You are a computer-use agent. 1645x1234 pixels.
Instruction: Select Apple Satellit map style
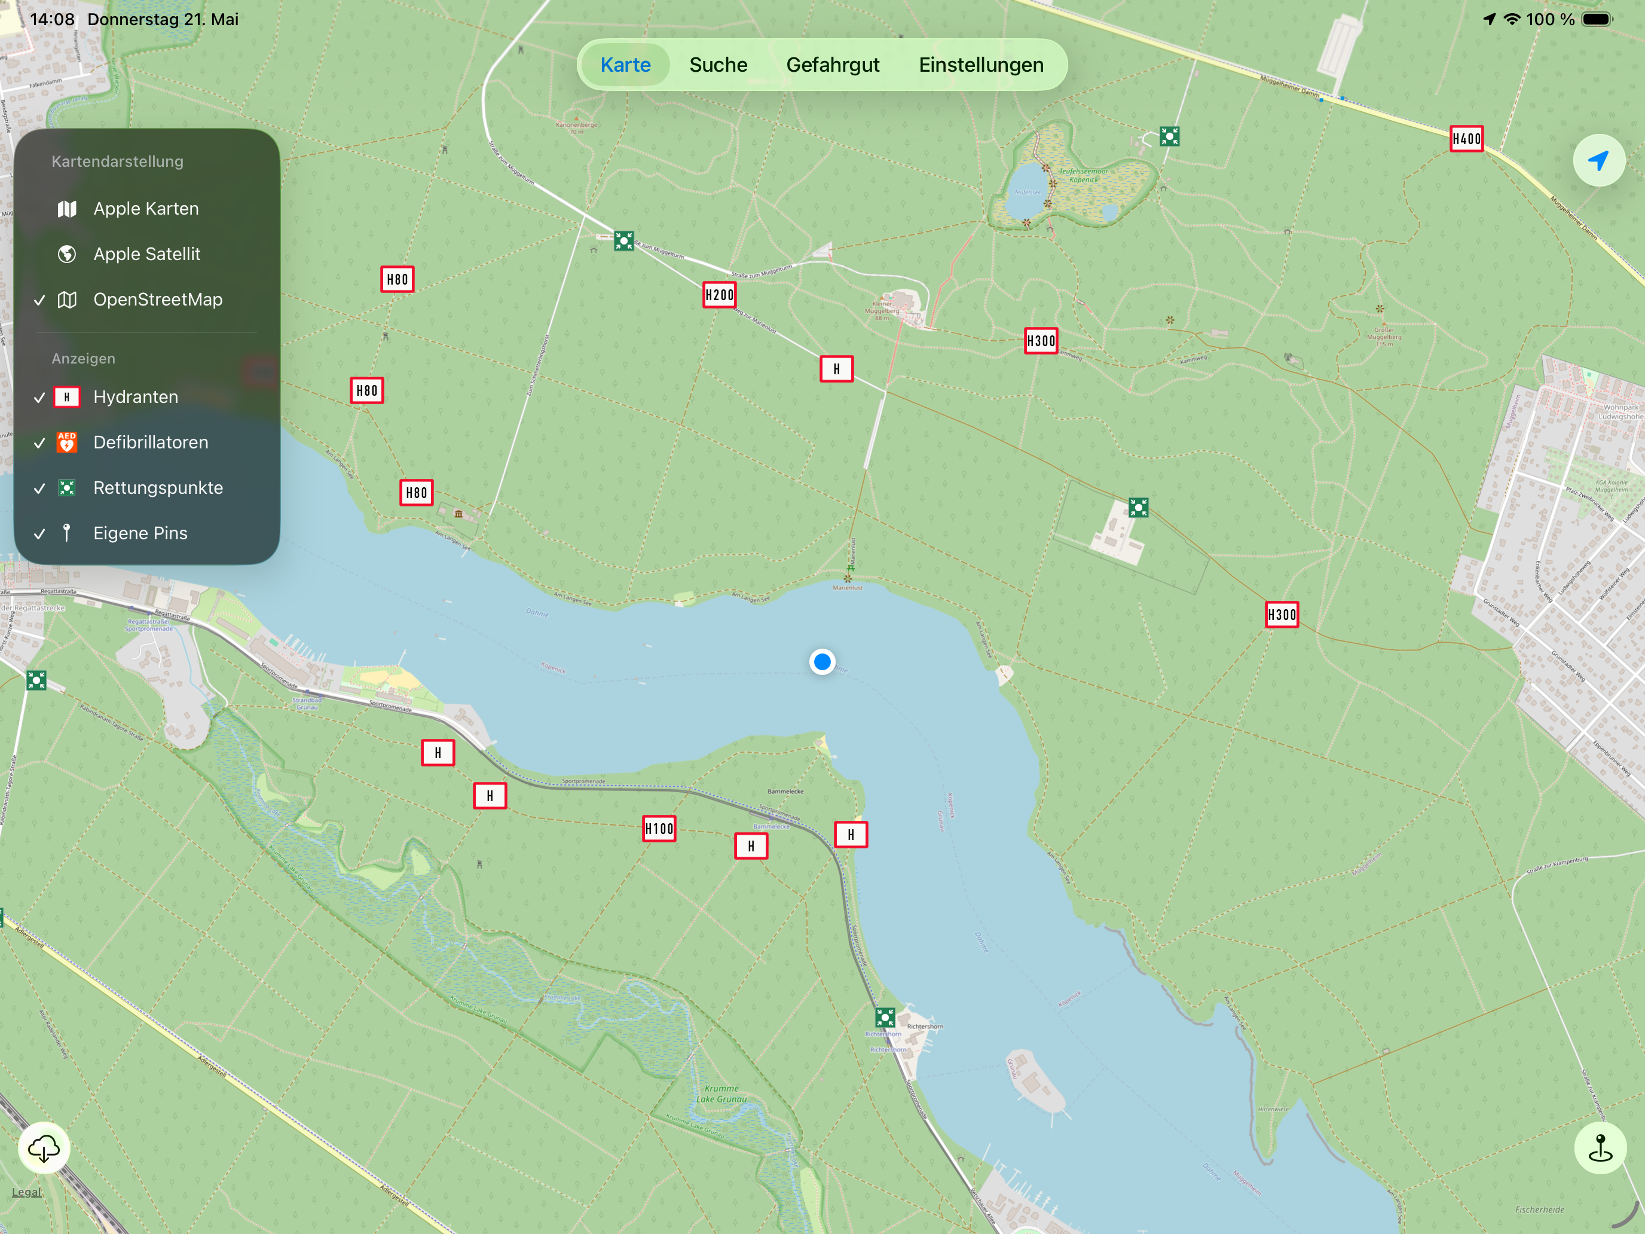[146, 253]
